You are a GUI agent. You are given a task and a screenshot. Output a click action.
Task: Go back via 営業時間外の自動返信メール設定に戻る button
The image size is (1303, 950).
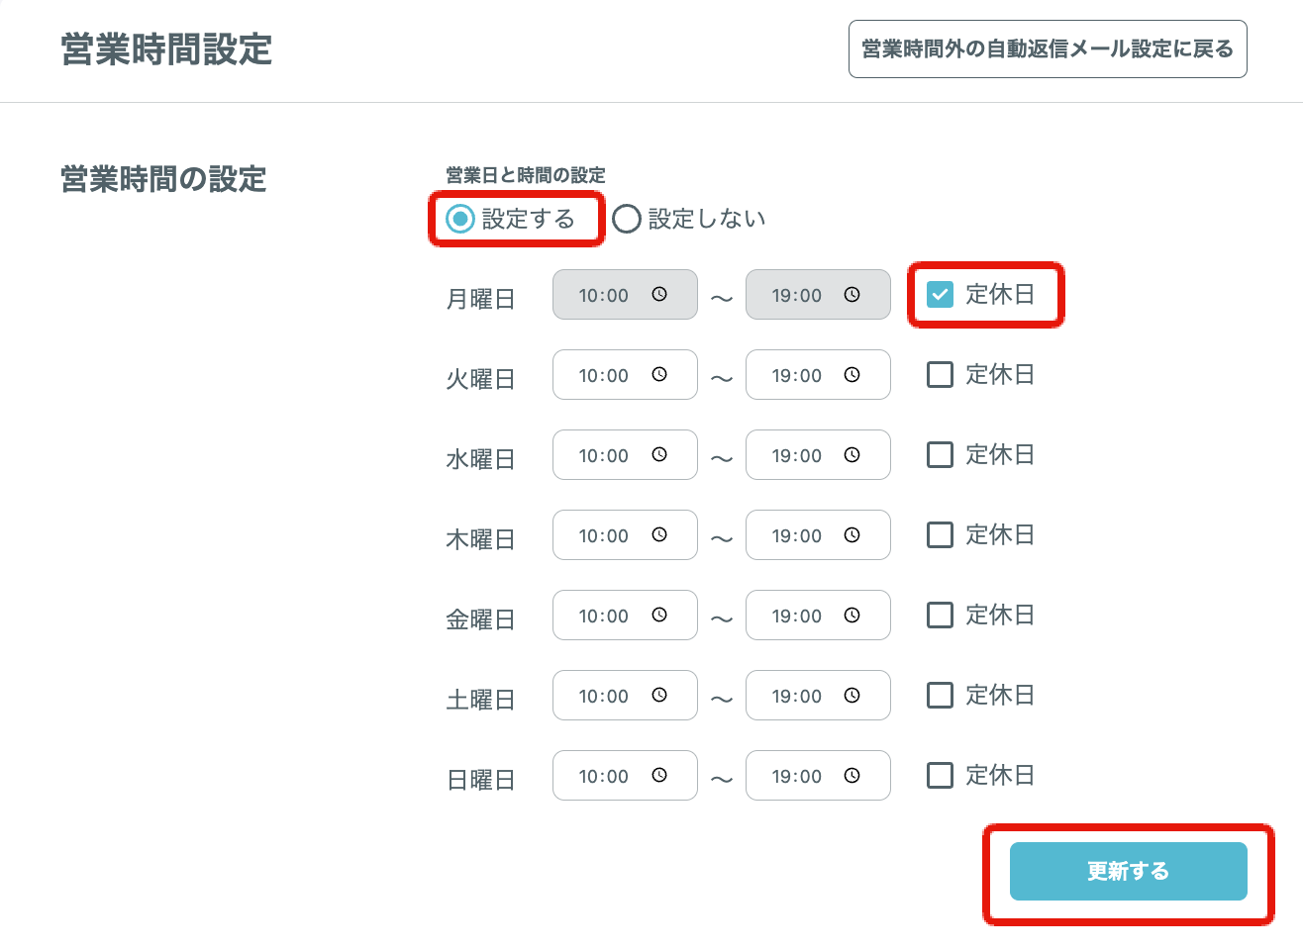[x=1048, y=48]
